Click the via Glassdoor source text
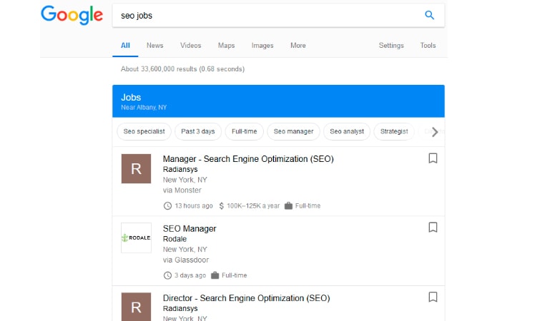The width and height of the screenshot is (550, 321). point(185,260)
